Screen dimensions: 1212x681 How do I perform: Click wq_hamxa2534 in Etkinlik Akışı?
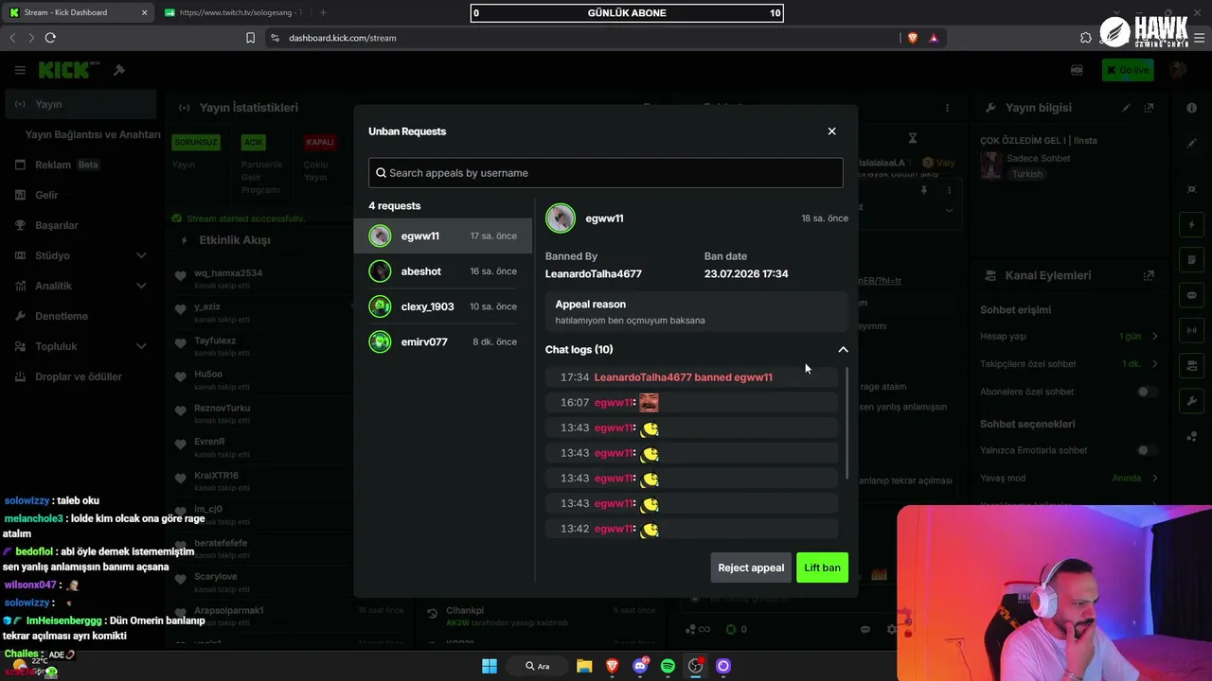point(228,273)
